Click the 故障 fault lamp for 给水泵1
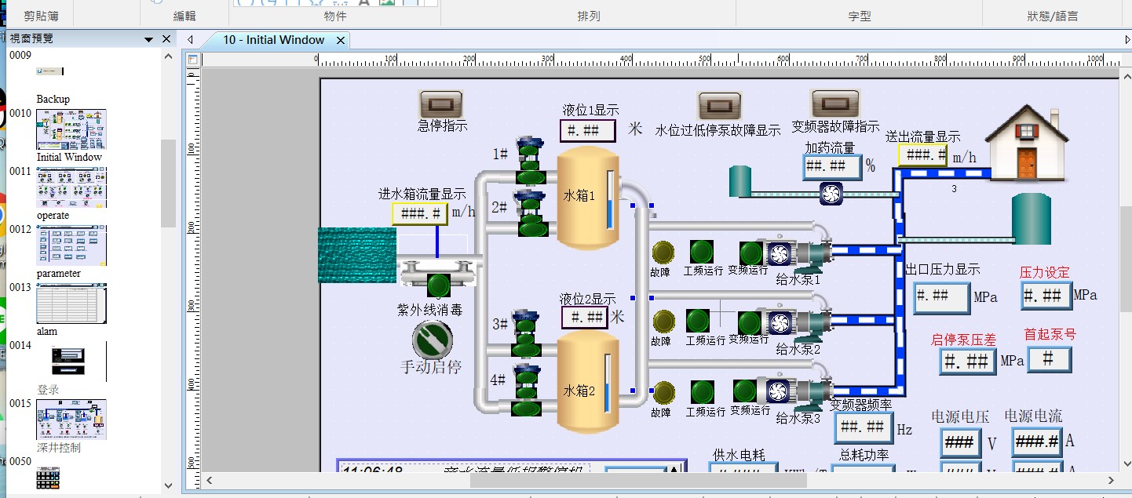This screenshot has height=498, width=1132. pos(663,253)
